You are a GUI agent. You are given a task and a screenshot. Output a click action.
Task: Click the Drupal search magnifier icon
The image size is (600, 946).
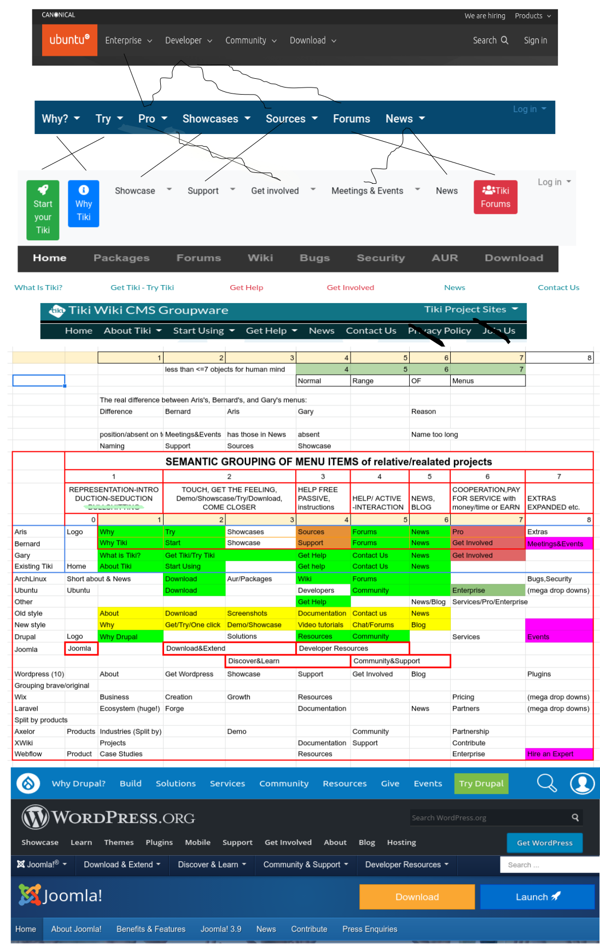point(546,783)
